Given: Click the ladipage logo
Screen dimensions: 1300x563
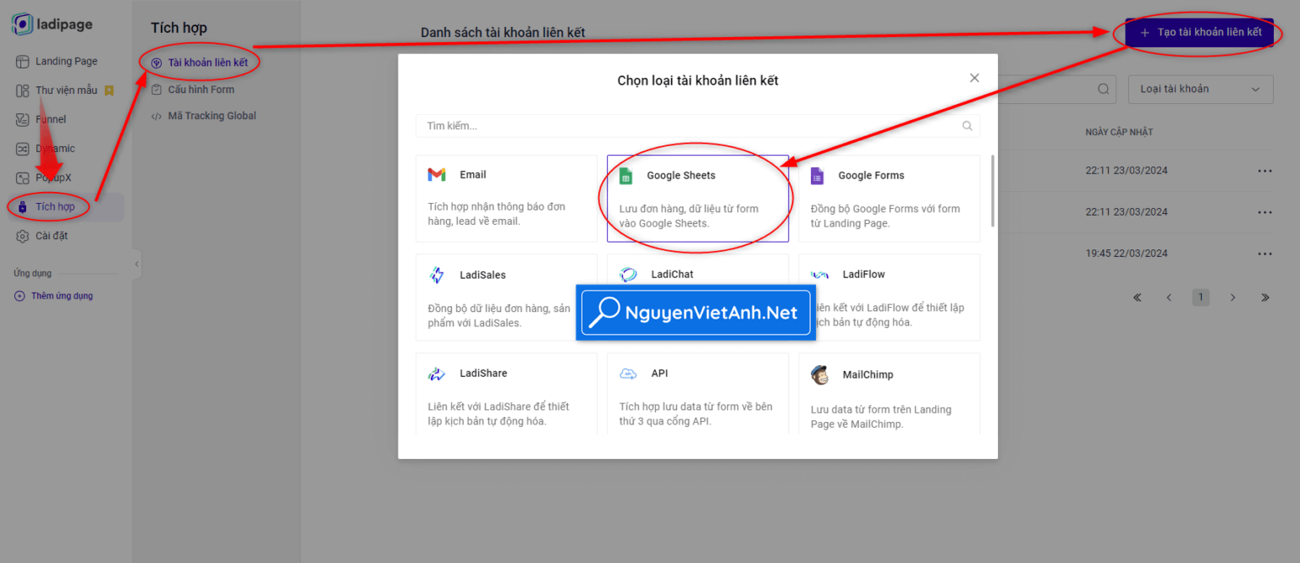Looking at the screenshot, I should tap(52, 24).
